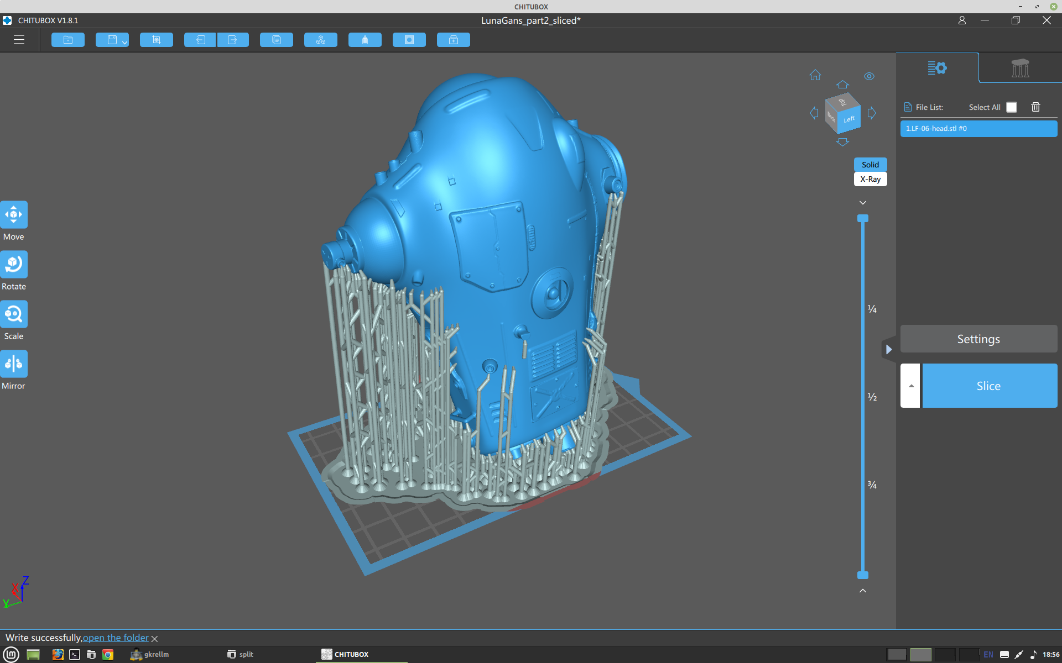Click the open file folder icon
1062x663 pixels.
68,40
